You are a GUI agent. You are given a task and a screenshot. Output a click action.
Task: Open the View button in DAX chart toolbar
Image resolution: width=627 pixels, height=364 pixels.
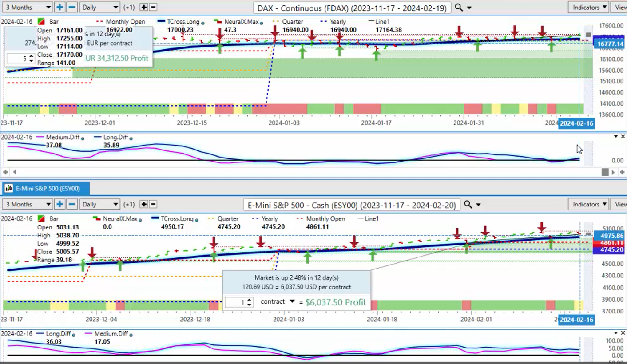click(620, 7)
